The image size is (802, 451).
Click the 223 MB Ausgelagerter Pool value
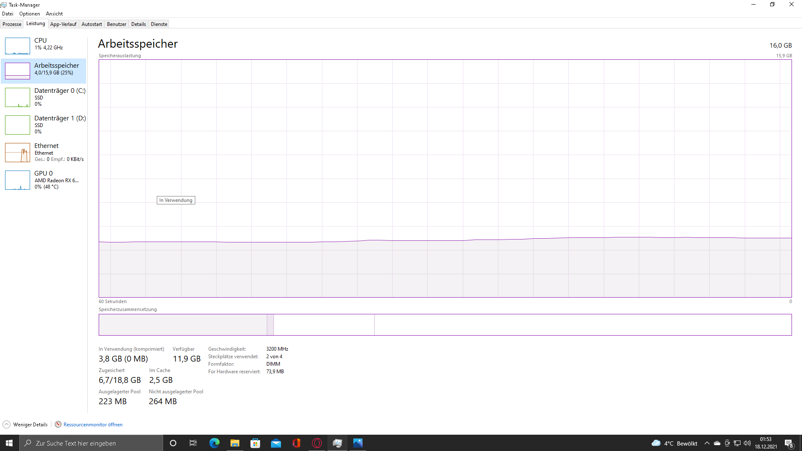pos(112,401)
